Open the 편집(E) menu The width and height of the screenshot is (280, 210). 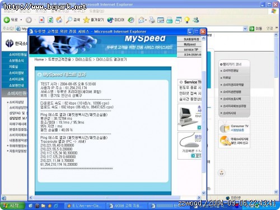coord(25,11)
